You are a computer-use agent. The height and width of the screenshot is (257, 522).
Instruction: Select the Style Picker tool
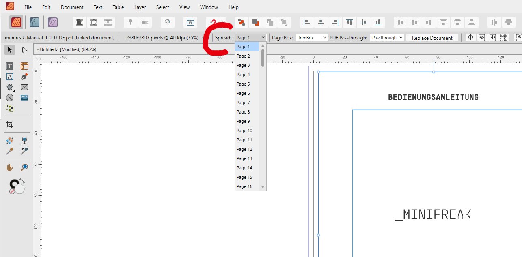(x=24, y=151)
